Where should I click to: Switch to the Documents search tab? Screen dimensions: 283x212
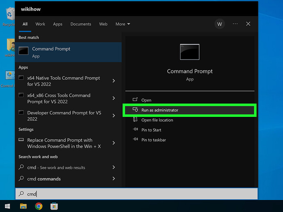[x=80, y=24]
